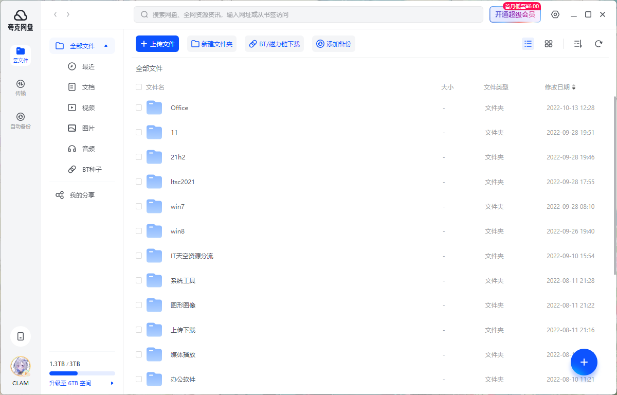Viewport: 617px width, 395px height.
Task: Click the floating blue plus button
Action: [x=584, y=362]
